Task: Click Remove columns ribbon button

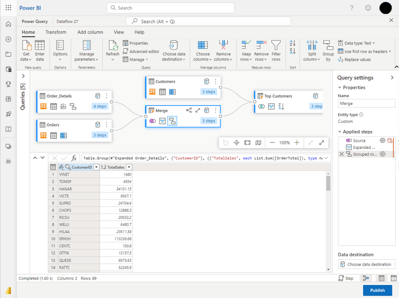Action: click(x=223, y=51)
